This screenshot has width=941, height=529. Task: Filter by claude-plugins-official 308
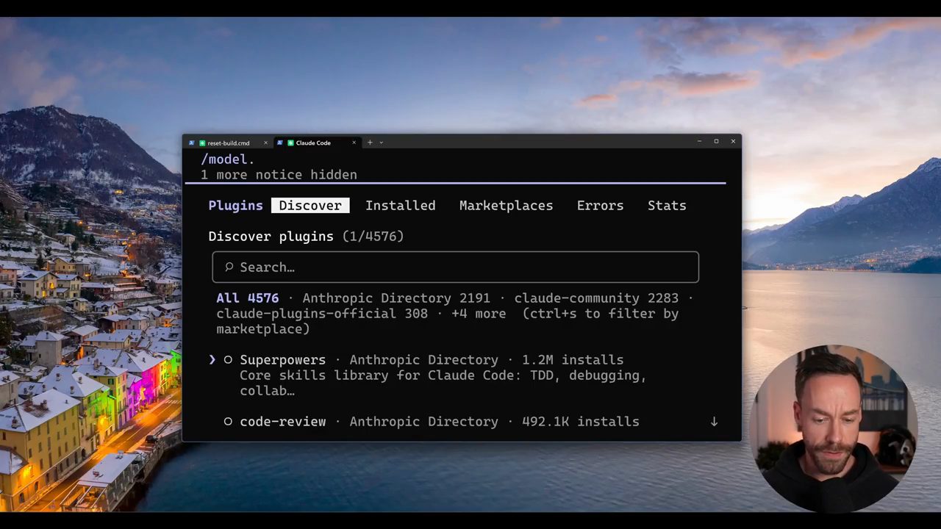click(x=322, y=314)
